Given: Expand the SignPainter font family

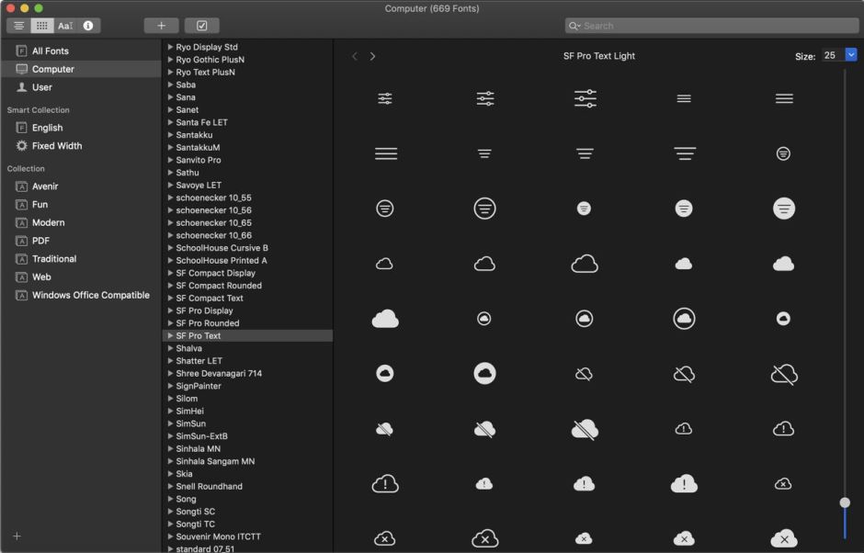Looking at the screenshot, I should coord(171,387).
